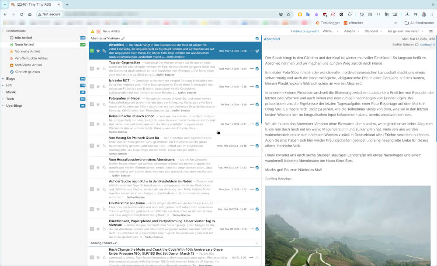Click the 'Als gelesen markieren' button
Image resolution: width=437 pixels, height=266 pixels.
[405, 31]
